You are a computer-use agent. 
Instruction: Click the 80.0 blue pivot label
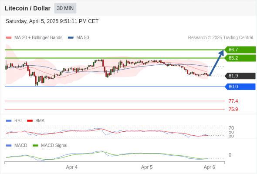tap(240, 87)
